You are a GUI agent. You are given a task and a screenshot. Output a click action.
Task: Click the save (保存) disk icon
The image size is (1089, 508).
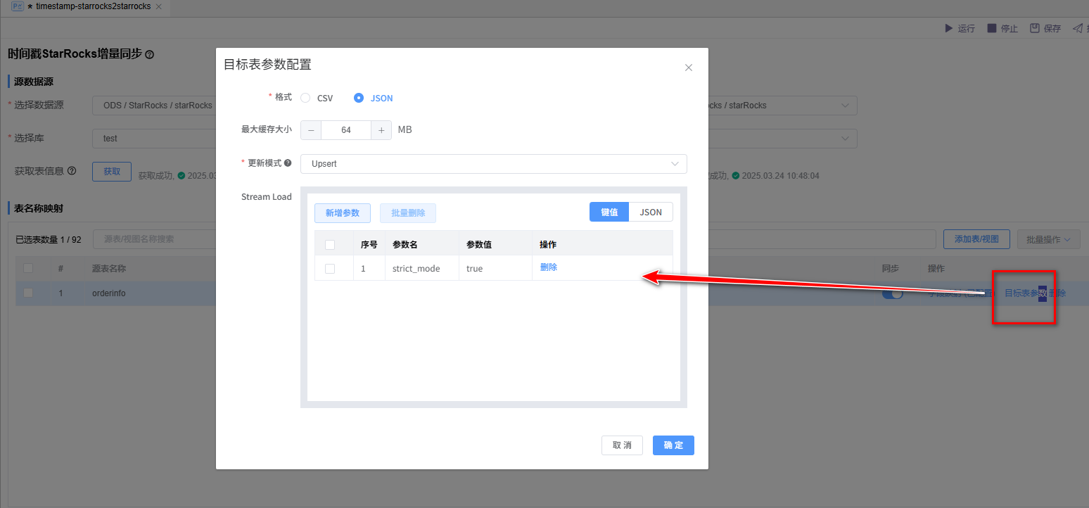click(x=1035, y=28)
